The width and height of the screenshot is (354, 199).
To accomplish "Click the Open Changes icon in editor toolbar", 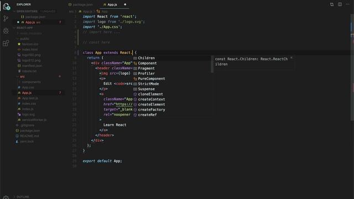I will [332, 4].
